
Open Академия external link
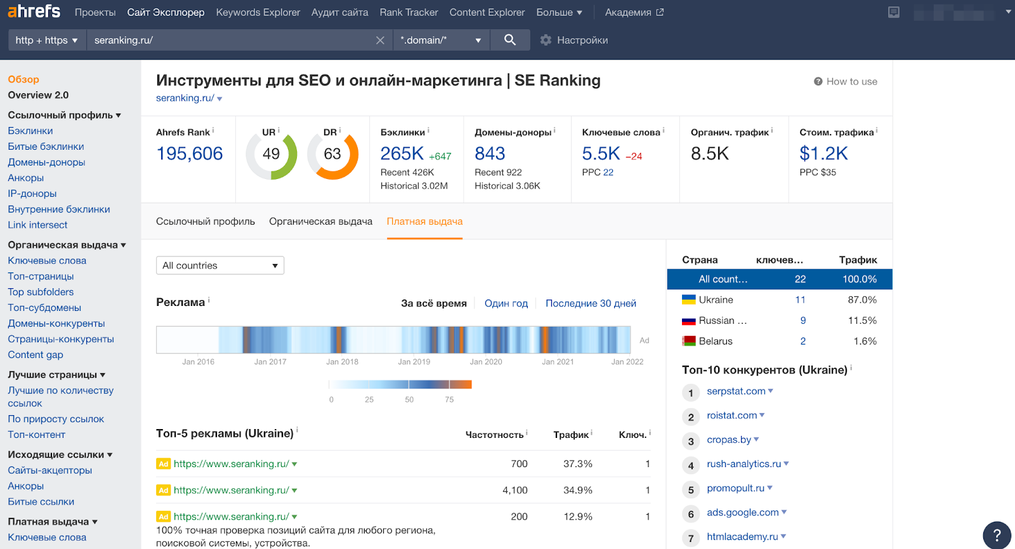pyautogui.click(x=634, y=12)
